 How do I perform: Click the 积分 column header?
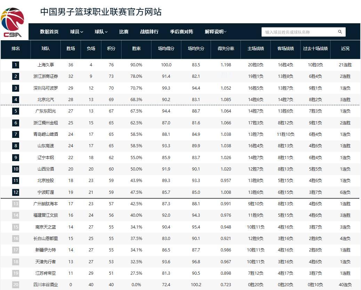111,49
